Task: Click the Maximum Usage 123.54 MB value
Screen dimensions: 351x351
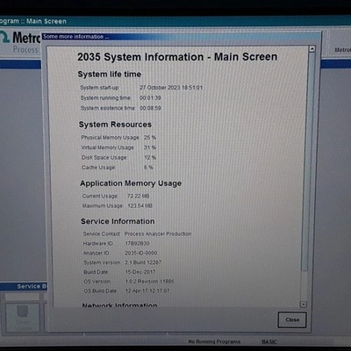Action: [x=140, y=205]
